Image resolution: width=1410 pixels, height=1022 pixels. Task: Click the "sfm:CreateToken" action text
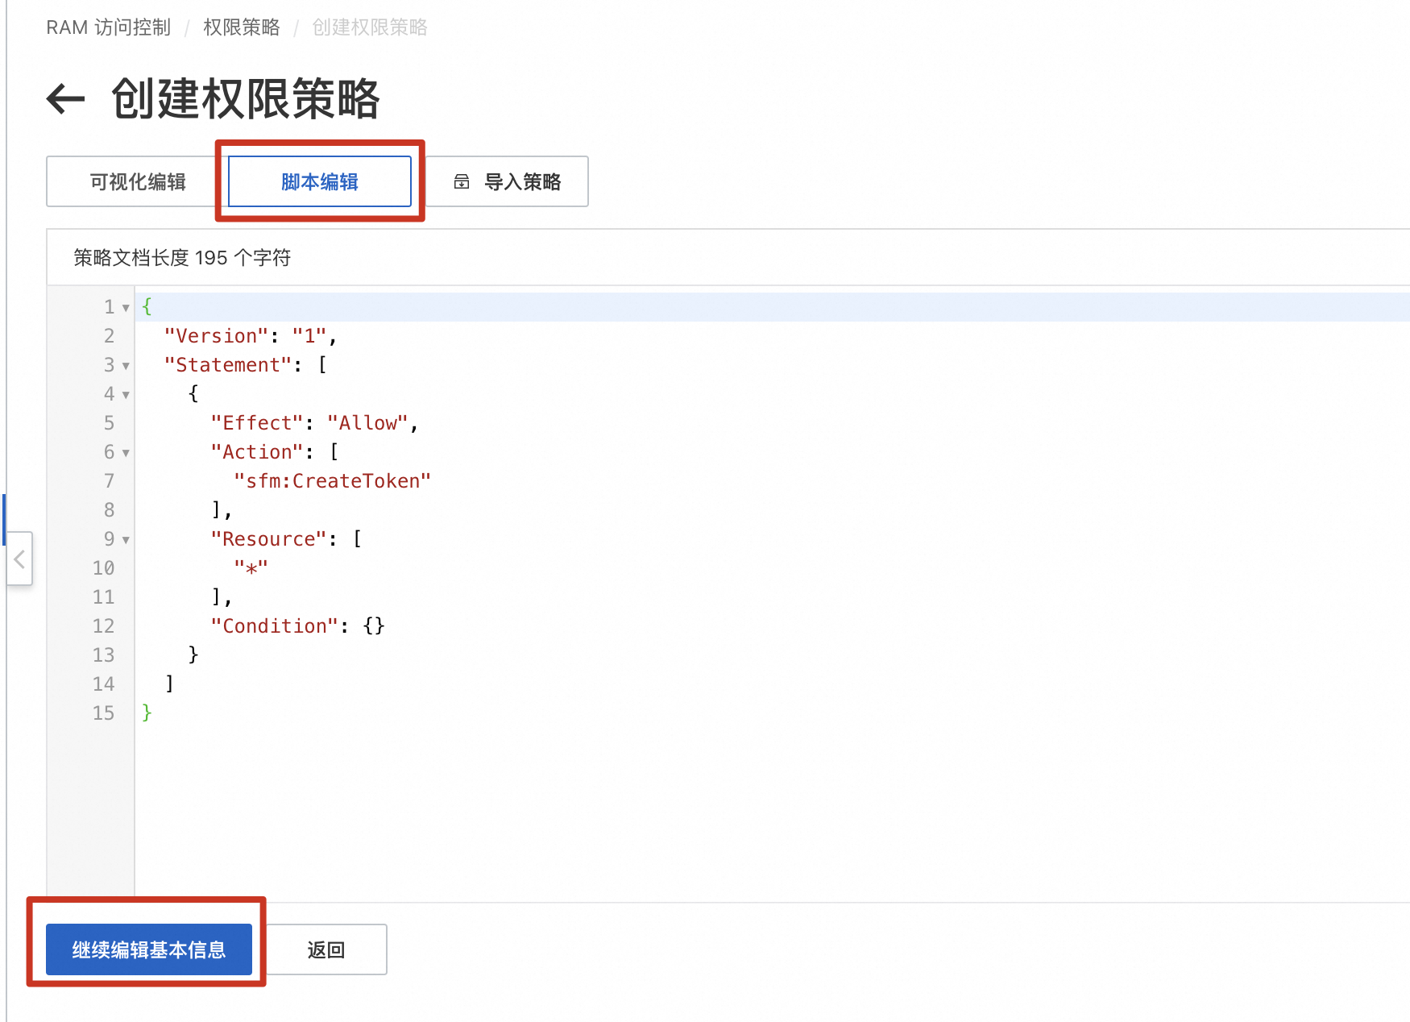point(332,481)
